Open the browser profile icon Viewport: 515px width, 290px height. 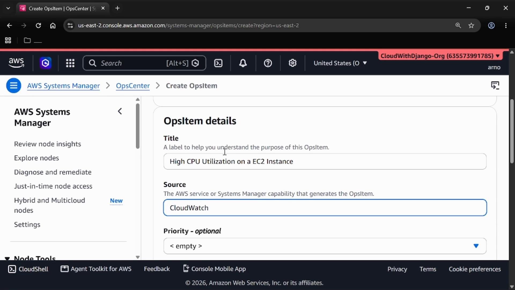click(x=491, y=26)
